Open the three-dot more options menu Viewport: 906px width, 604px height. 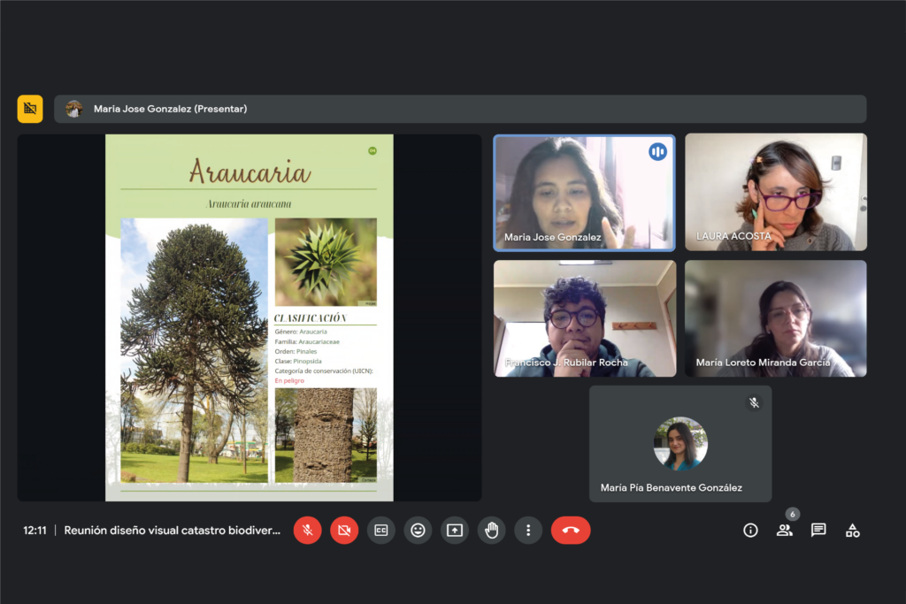point(528,531)
